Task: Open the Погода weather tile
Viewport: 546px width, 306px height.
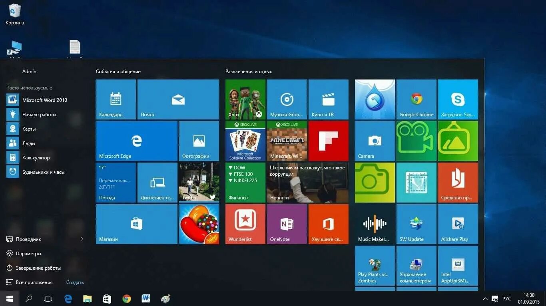Action: coord(116,183)
